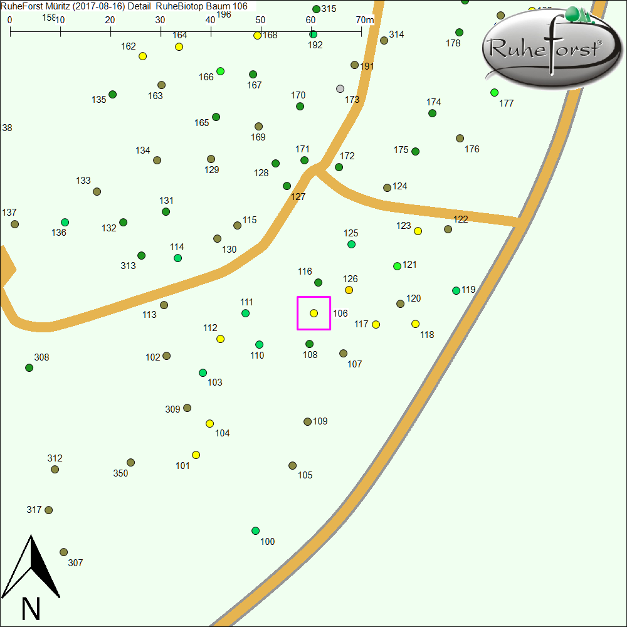
Task: Click the 70m end of scale bar
Action: click(x=362, y=29)
